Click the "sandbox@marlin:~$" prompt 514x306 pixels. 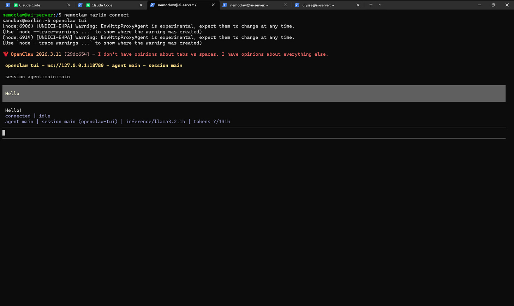pos(26,20)
